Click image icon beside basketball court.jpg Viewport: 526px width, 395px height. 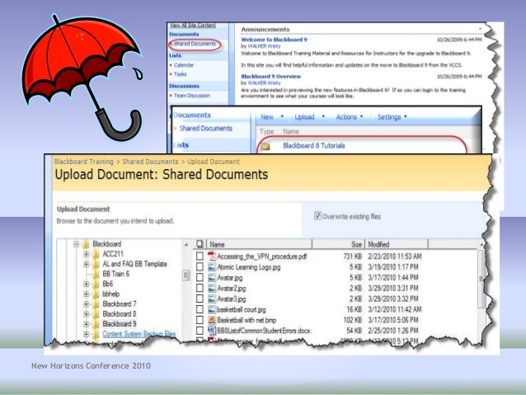(x=212, y=309)
